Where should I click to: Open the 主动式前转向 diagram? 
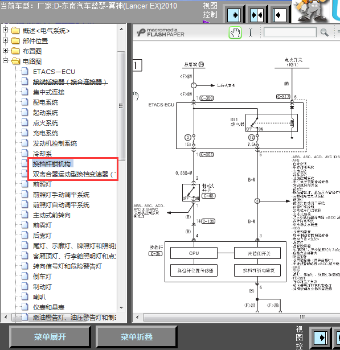tap(52, 215)
